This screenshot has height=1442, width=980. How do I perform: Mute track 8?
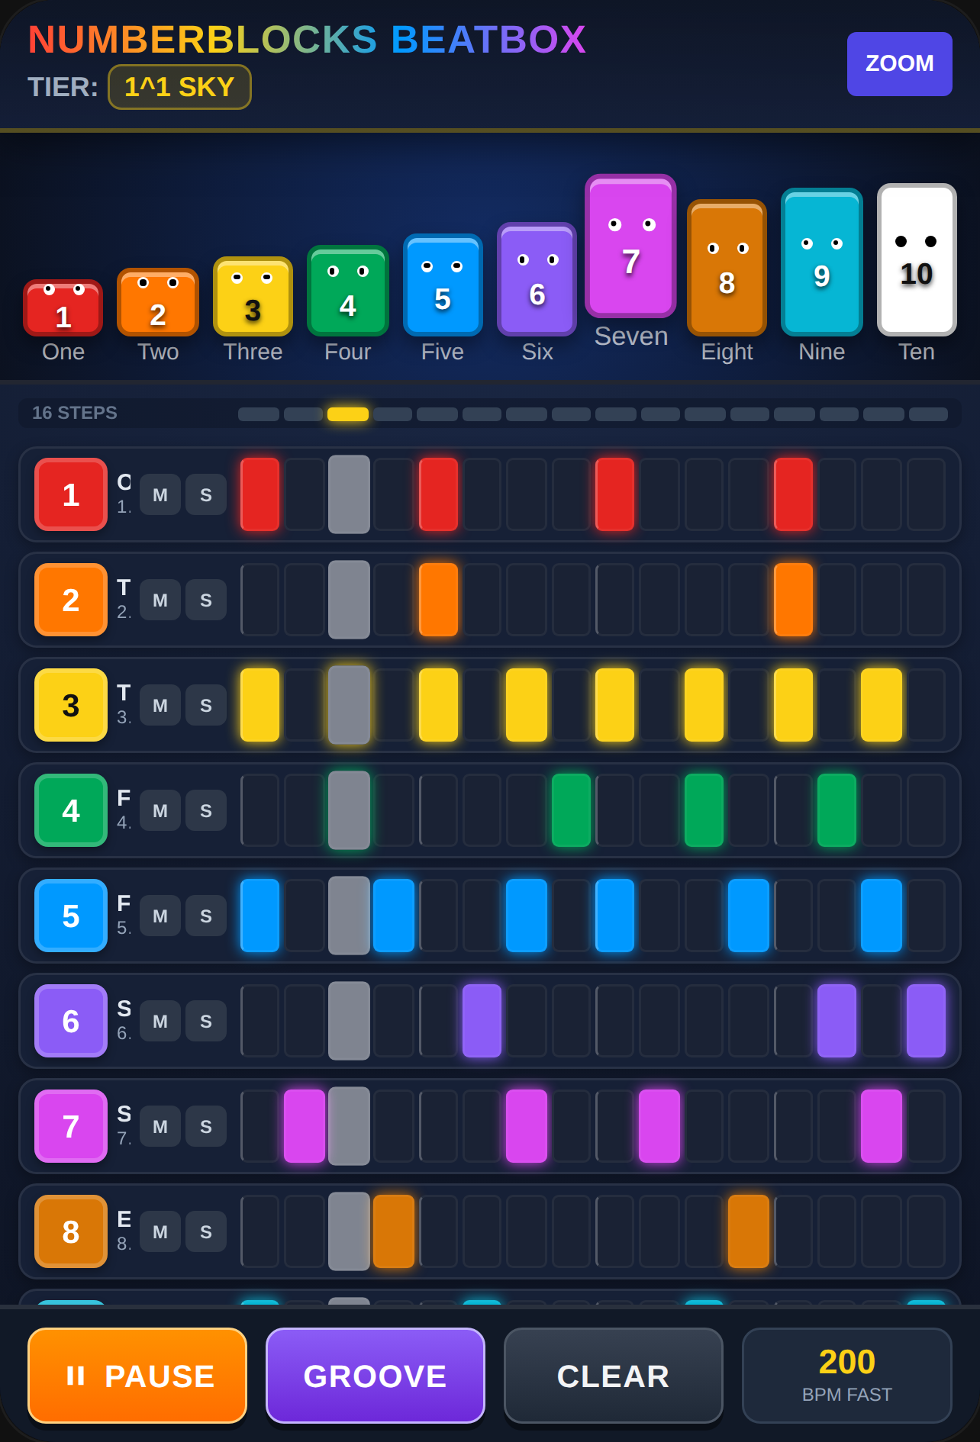[160, 1231]
